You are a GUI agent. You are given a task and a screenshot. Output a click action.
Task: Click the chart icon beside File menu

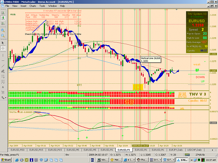tap(2, 6)
